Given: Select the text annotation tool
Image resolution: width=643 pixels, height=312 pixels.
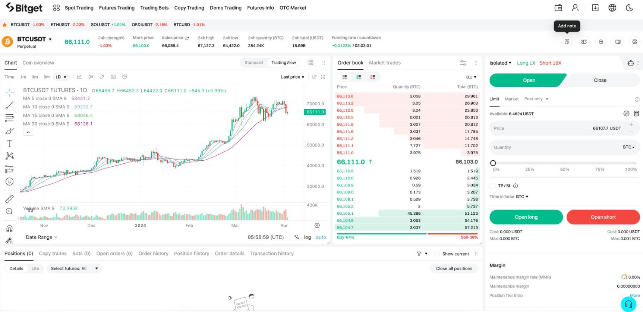Looking at the screenshot, I should tap(10, 144).
